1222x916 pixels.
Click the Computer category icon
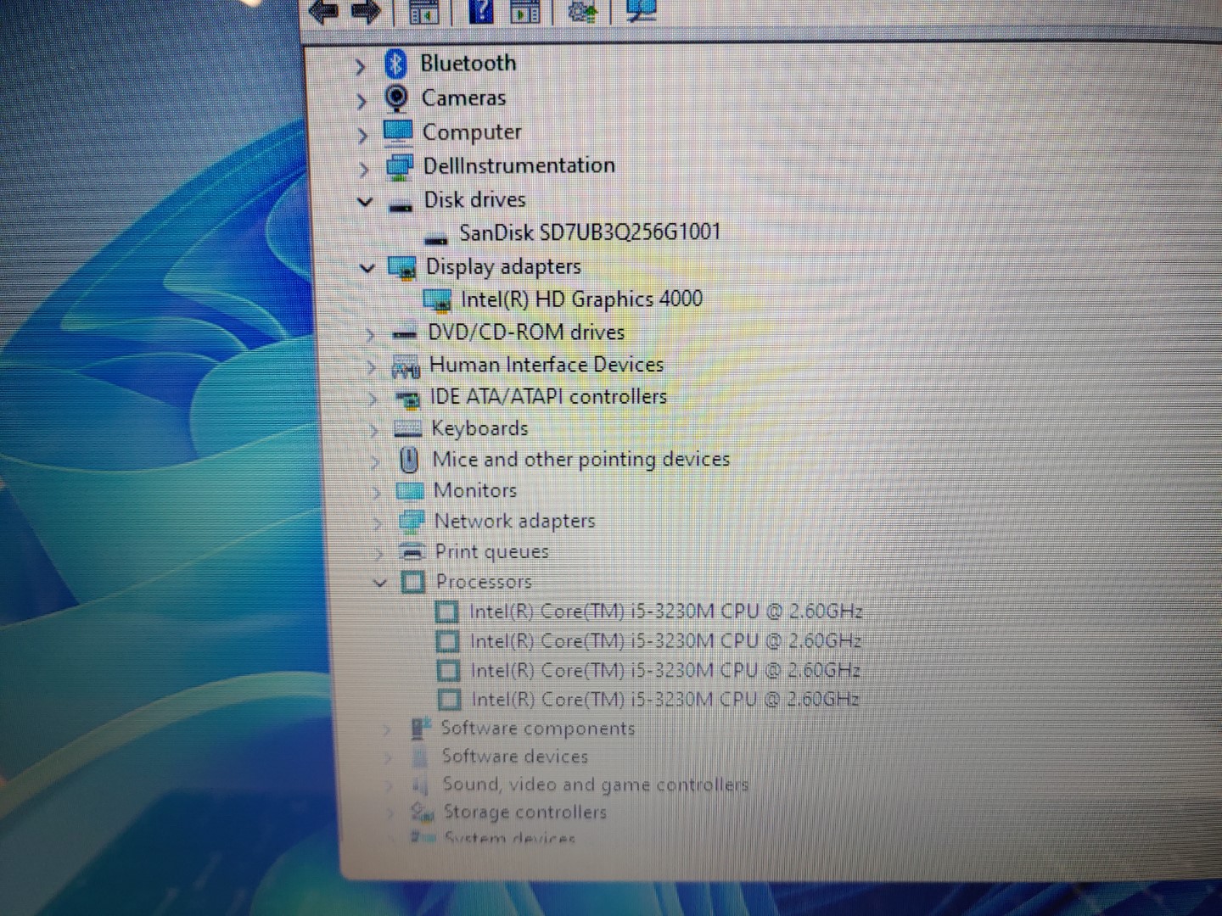click(397, 132)
